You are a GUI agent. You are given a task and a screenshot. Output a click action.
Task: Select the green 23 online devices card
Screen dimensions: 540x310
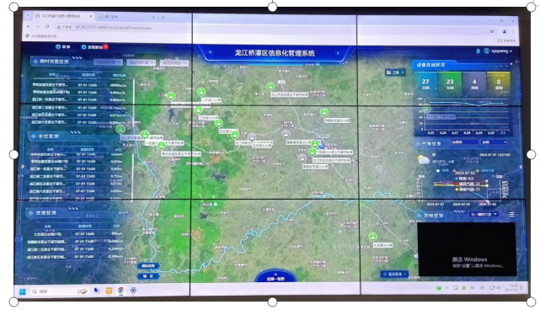450,83
